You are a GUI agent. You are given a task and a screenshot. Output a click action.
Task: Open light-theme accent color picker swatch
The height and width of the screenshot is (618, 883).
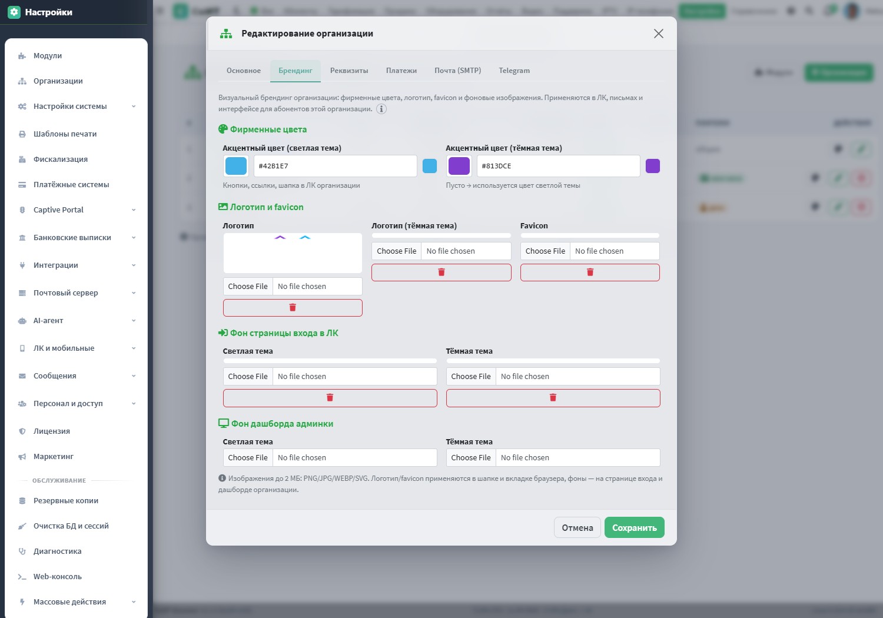pos(236,166)
